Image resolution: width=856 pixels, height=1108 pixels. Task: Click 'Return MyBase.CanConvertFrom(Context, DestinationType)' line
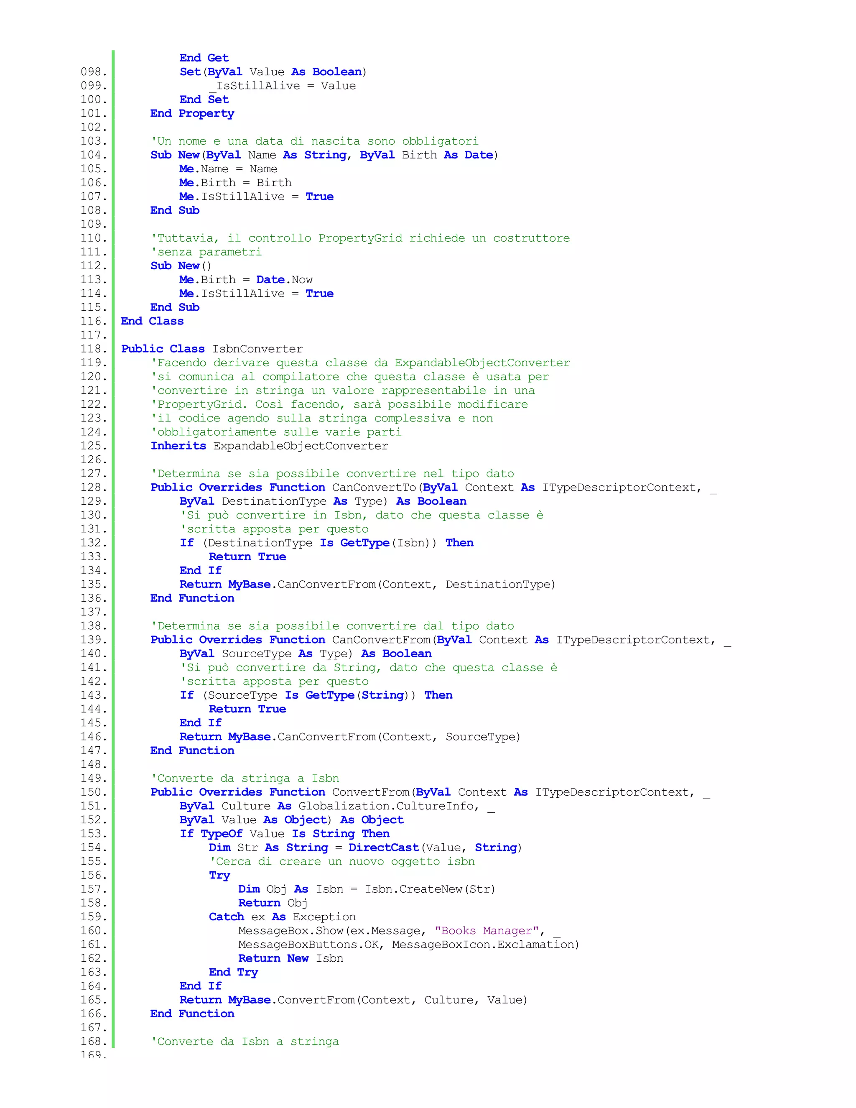tap(368, 585)
